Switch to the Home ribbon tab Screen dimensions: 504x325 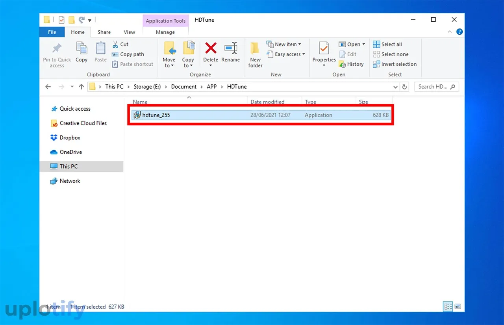[x=78, y=32]
